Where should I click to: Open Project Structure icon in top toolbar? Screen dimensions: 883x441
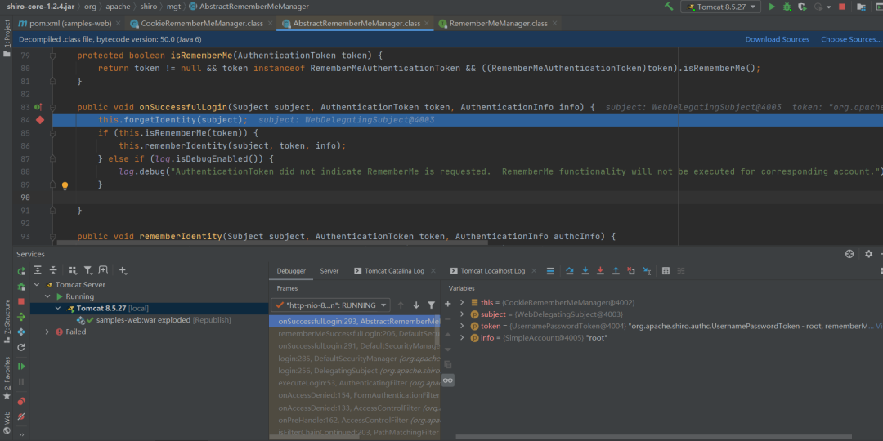coord(861,7)
